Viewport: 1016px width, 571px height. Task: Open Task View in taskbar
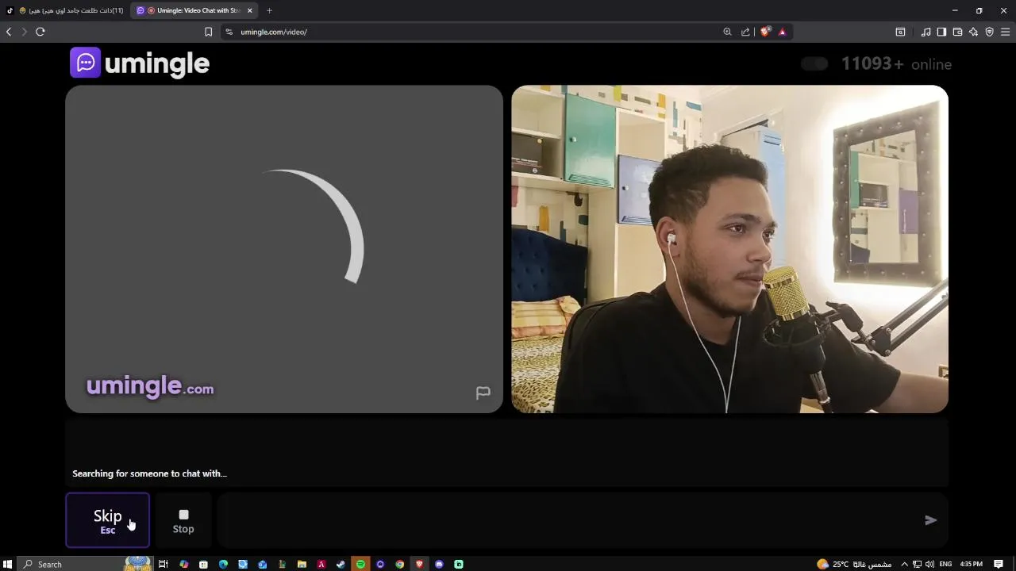point(164,564)
